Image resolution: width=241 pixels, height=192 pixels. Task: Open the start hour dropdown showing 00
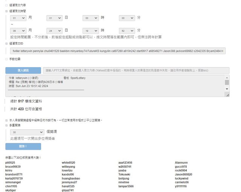point(91,18)
